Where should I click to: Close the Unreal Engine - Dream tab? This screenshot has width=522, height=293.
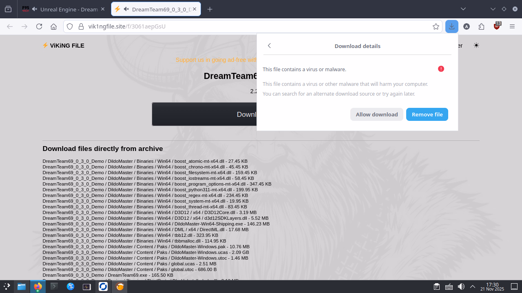(x=102, y=9)
